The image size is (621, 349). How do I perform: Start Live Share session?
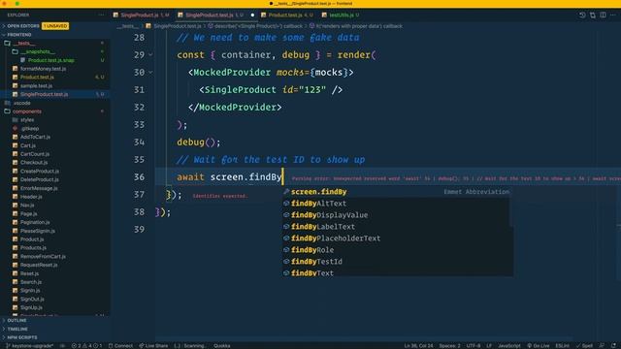click(x=153, y=346)
